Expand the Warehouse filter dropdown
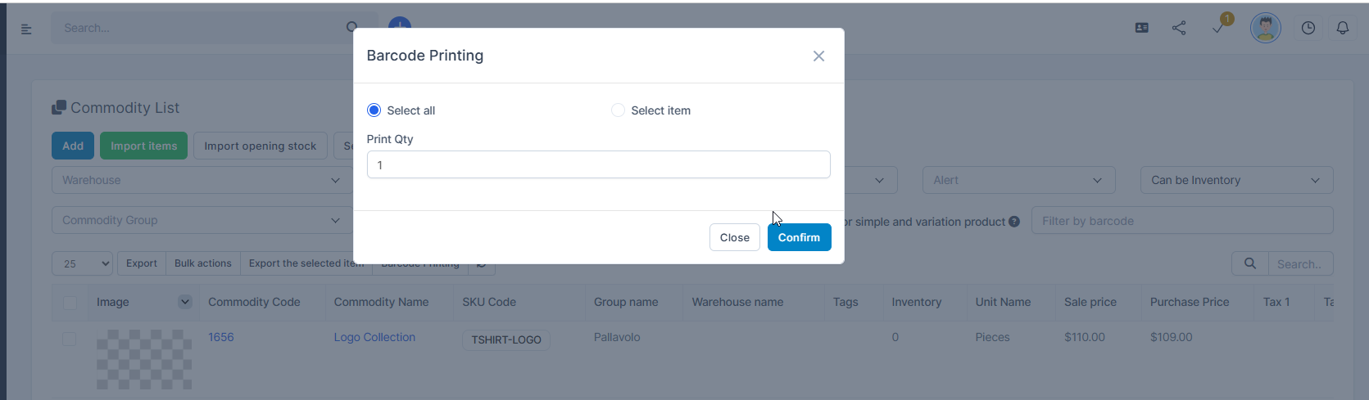 [x=201, y=180]
